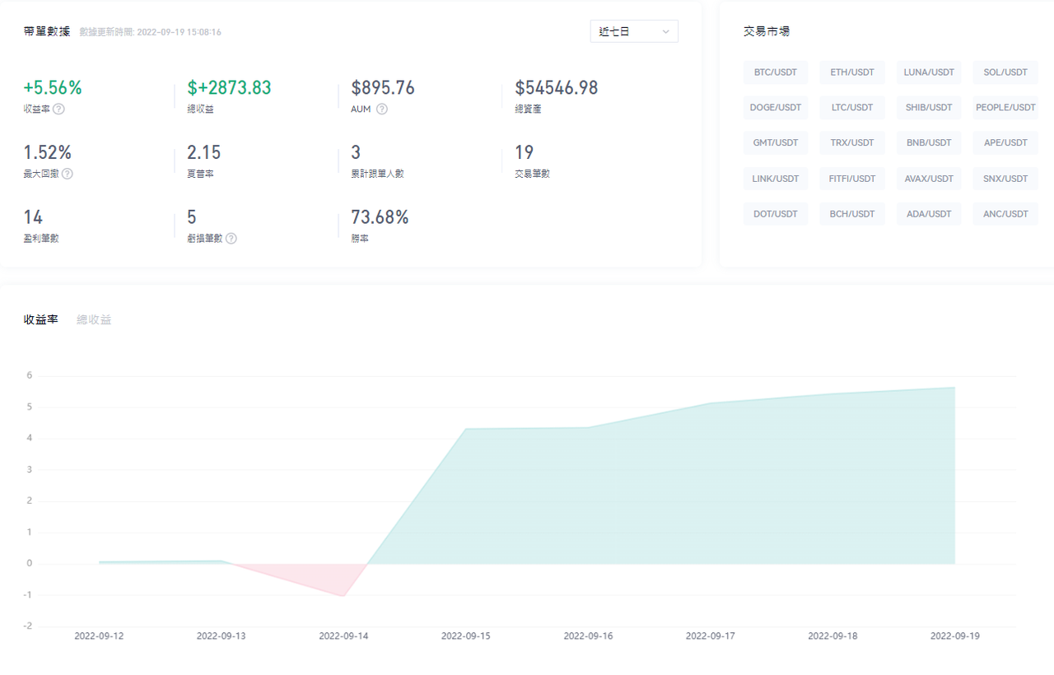Click the help icon beside 收益率
The image size is (1054, 675).
tap(59, 109)
